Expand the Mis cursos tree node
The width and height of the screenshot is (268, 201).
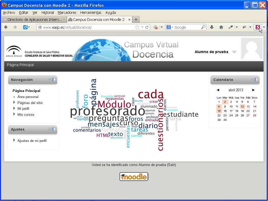point(14,114)
